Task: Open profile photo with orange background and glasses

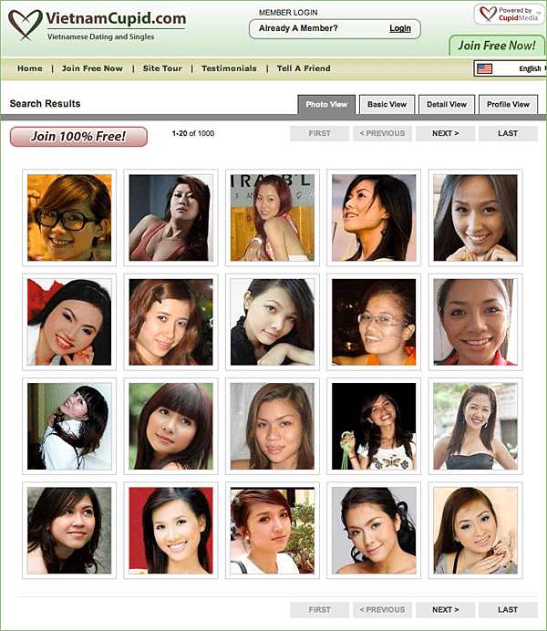Action: coord(69,218)
